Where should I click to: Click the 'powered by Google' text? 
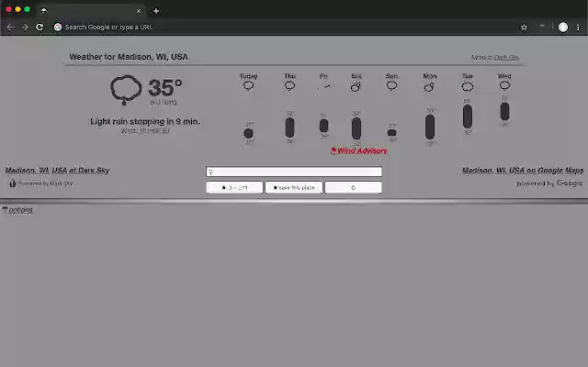549,183
